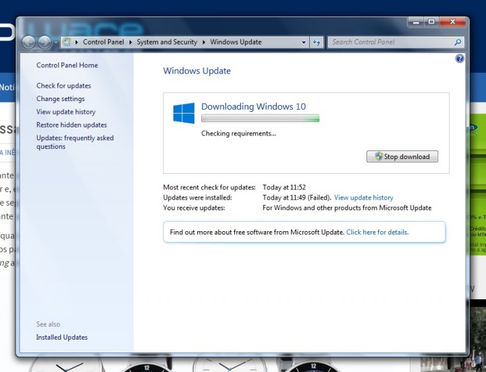This screenshot has height=372, width=486.
Task: Open Installed Updates link
Action: click(x=61, y=337)
